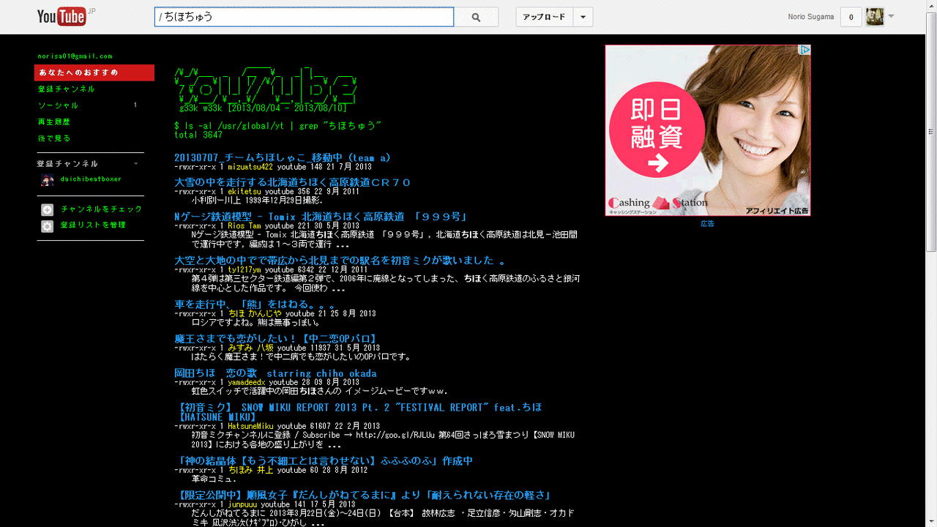Click daichibeatboxer channel avatar icon
The width and height of the screenshot is (937, 527).
[x=48, y=180]
